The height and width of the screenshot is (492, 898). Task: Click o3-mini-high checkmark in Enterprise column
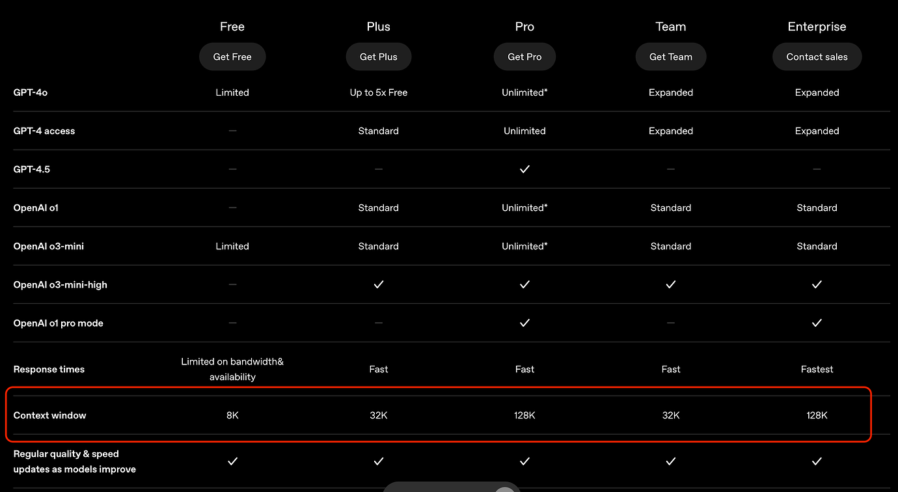pyautogui.click(x=817, y=284)
